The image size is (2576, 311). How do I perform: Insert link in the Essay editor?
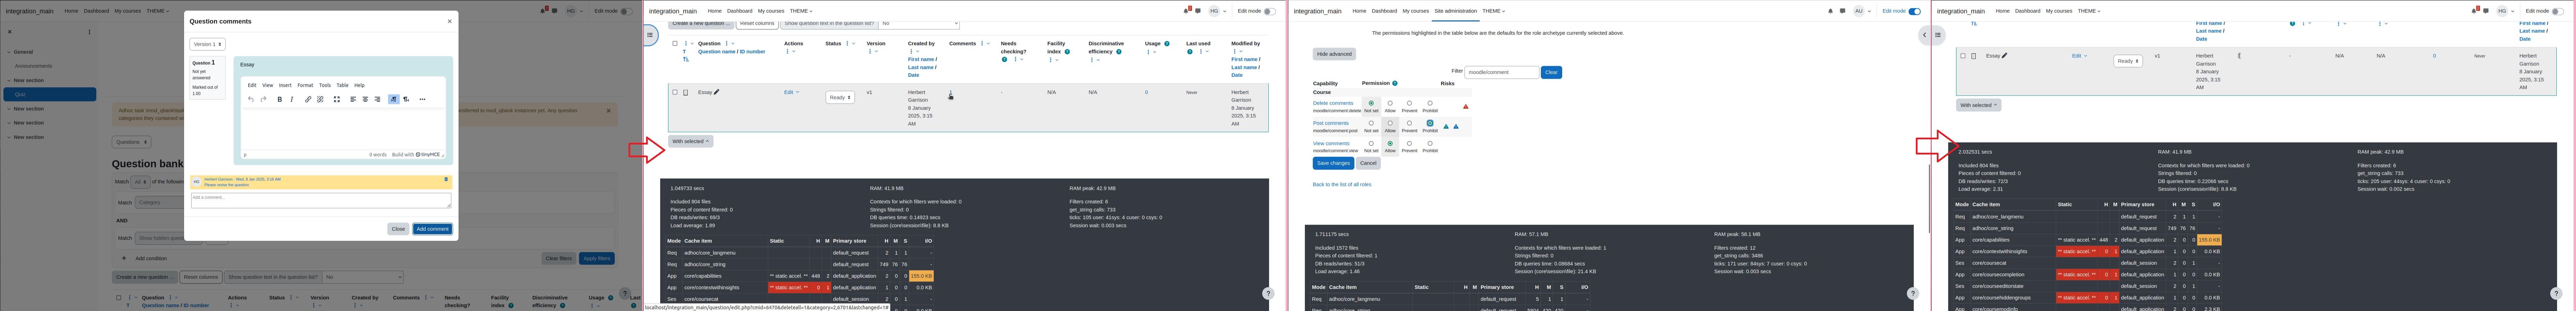[x=308, y=99]
